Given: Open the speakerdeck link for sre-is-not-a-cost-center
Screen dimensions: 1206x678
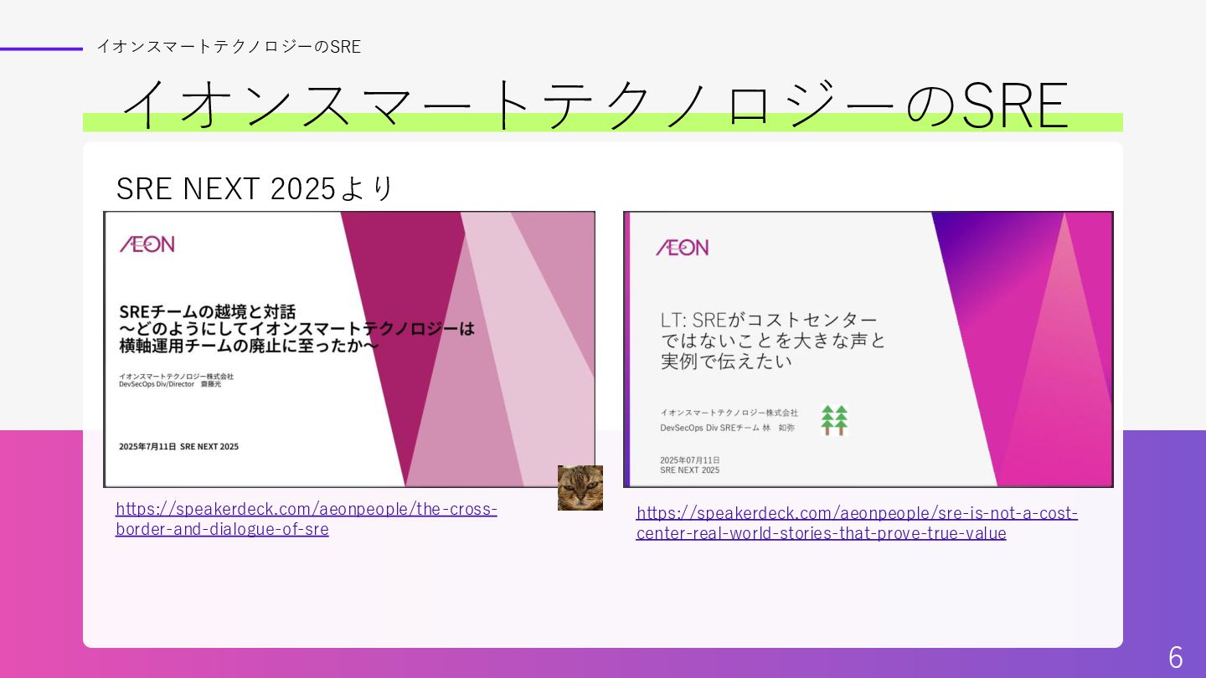Looking at the screenshot, I should point(857,523).
